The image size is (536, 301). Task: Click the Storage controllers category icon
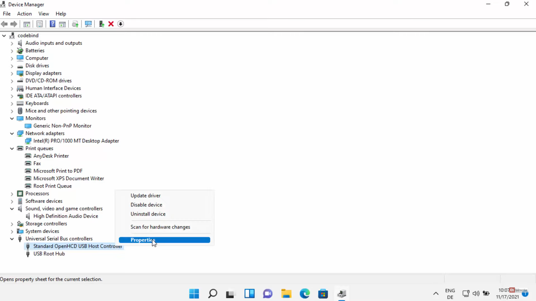pos(20,224)
